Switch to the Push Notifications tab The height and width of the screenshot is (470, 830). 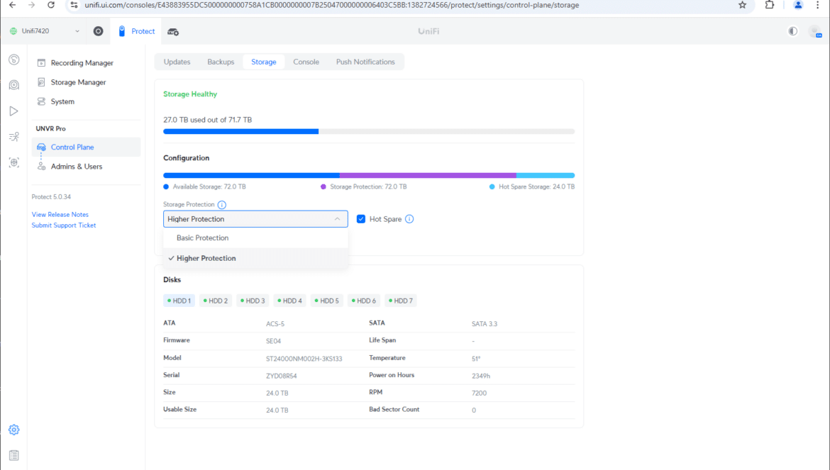[x=365, y=62]
